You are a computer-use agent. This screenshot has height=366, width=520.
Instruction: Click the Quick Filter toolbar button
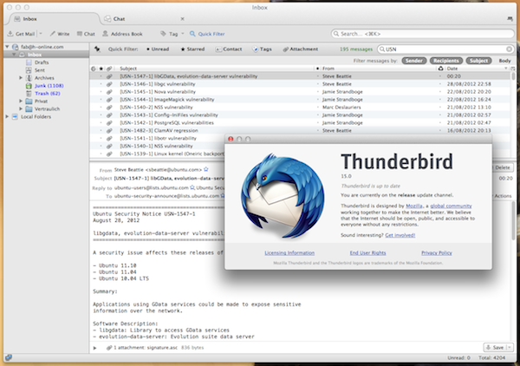210,34
